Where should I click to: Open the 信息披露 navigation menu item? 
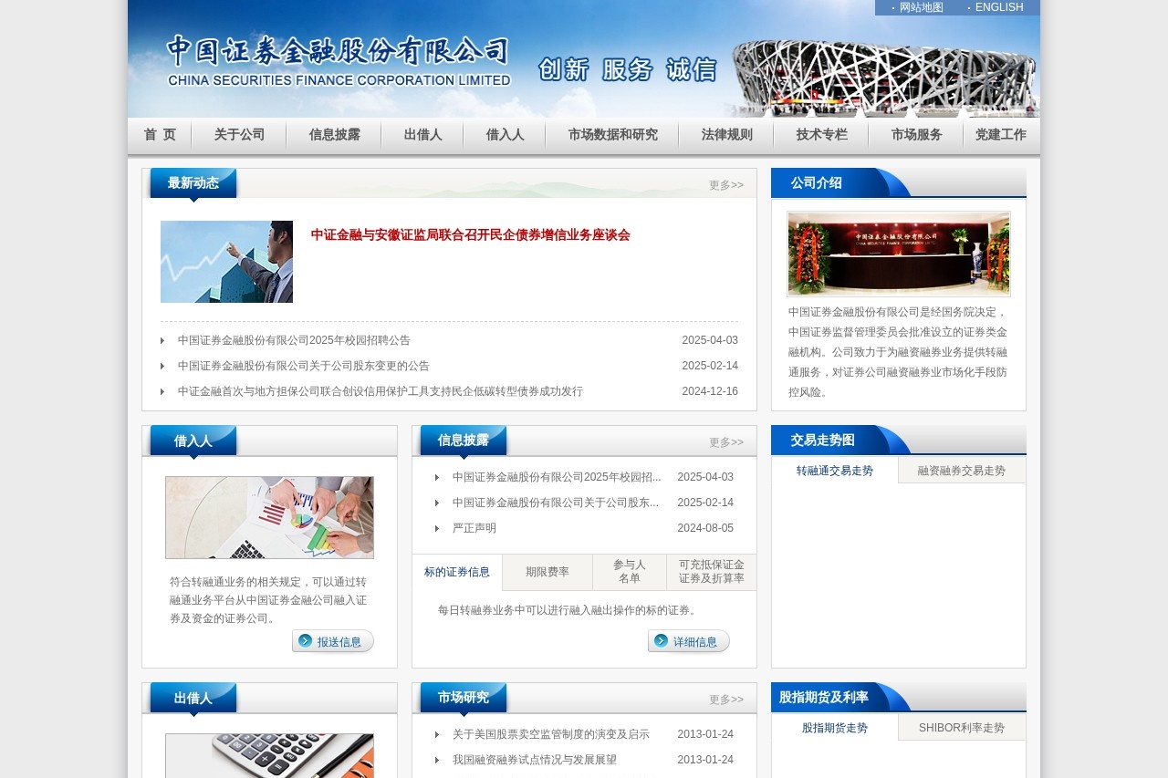point(334,135)
